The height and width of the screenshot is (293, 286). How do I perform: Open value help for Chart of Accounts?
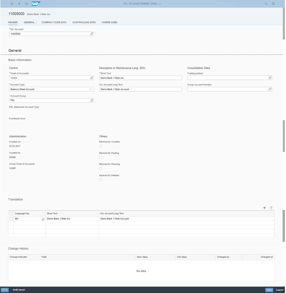(92, 78)
